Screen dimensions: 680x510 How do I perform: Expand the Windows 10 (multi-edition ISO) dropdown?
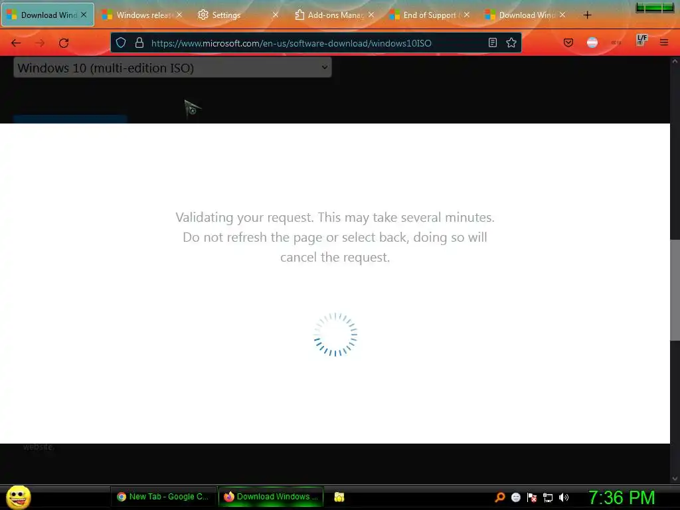[173, 68]
